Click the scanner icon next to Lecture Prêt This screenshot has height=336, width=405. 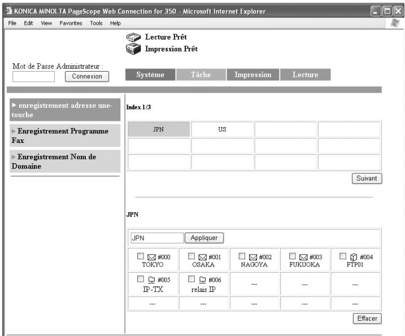(x=133, y=37)
